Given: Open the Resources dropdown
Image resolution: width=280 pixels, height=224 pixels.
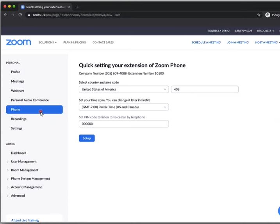Looking at the screenshot, I should pyautogui.click(x=266, y=31).
